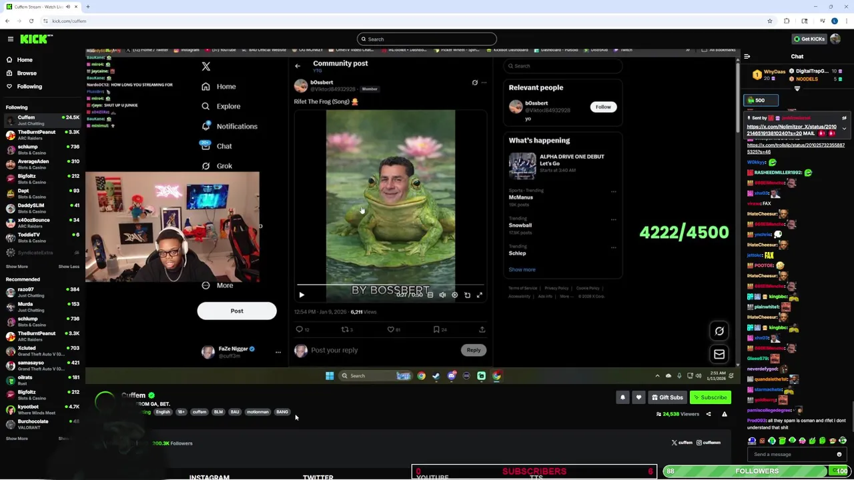Viewport: 854px width, 480px height.
Task: Expand More in X sidebar
Action: point(218,285)
